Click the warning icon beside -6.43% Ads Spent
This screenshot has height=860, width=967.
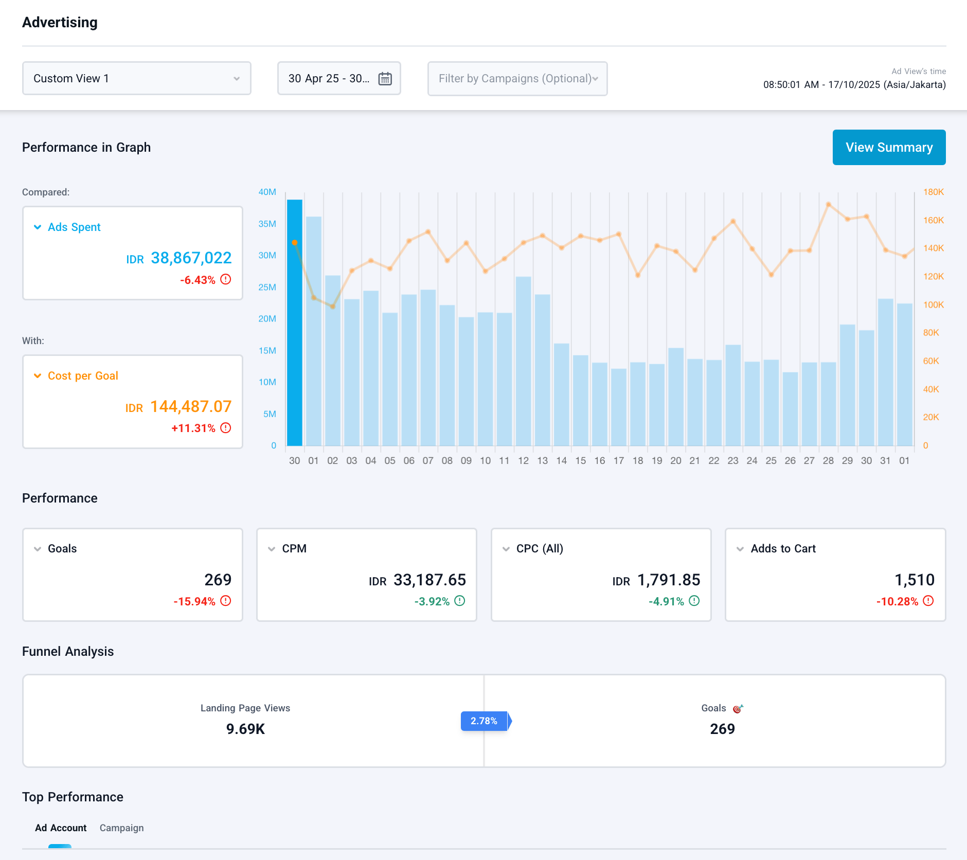(226, 279)
